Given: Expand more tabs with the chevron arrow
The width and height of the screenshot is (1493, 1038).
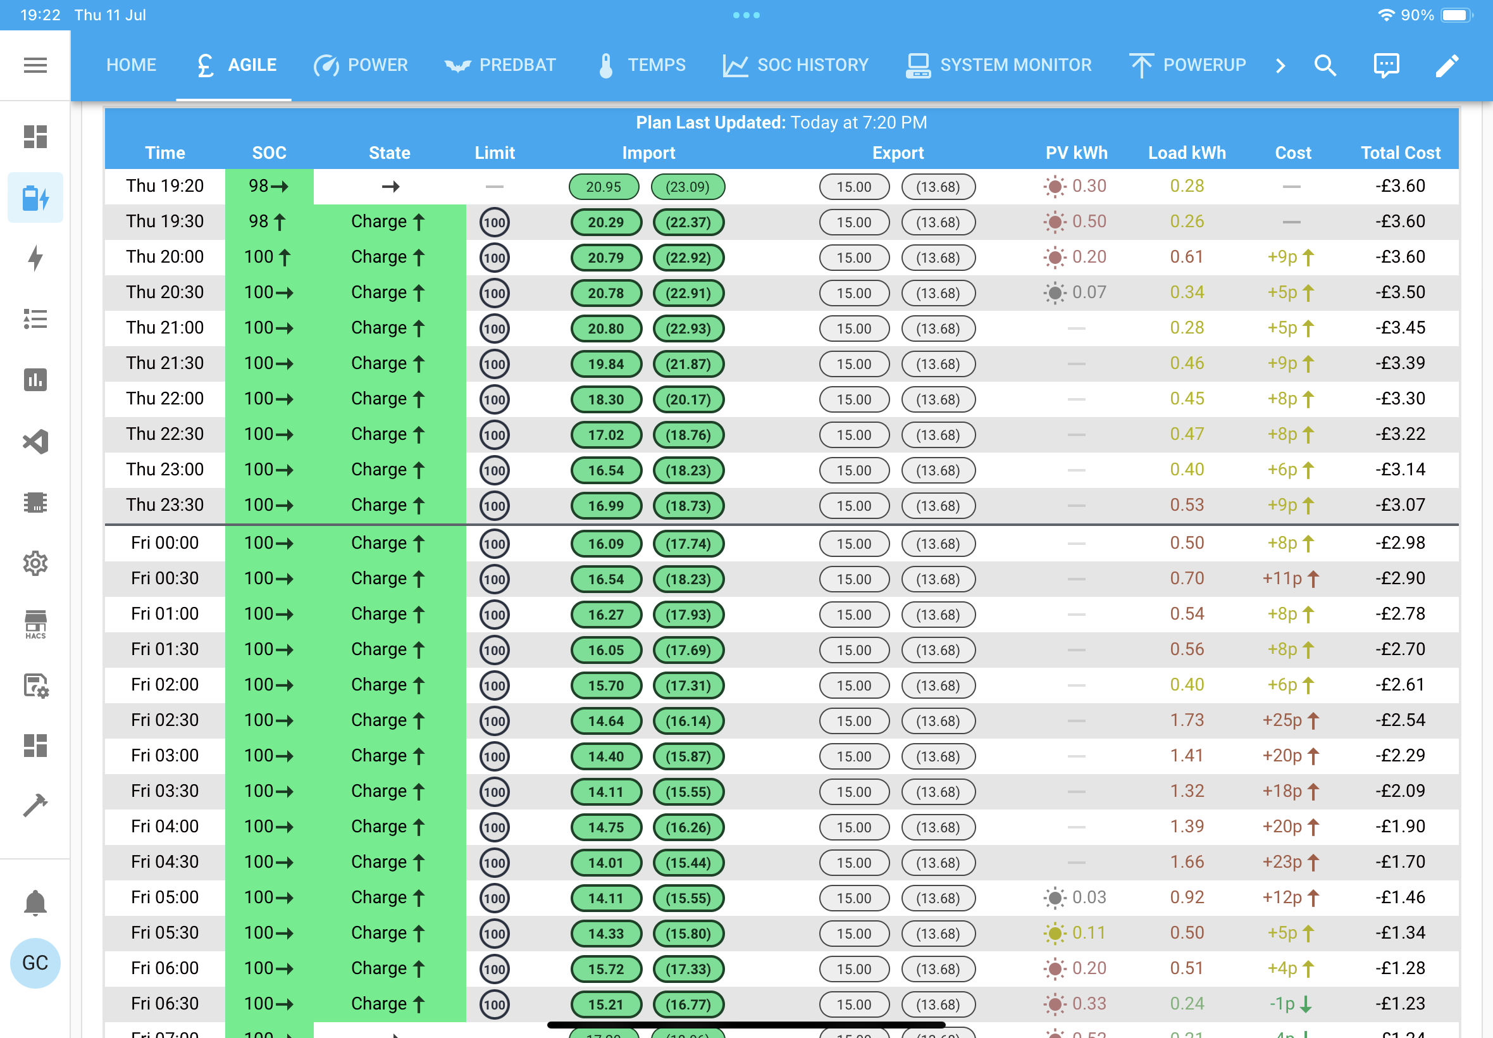Looking at the screenshot, I should click(x=1280, y=65).
